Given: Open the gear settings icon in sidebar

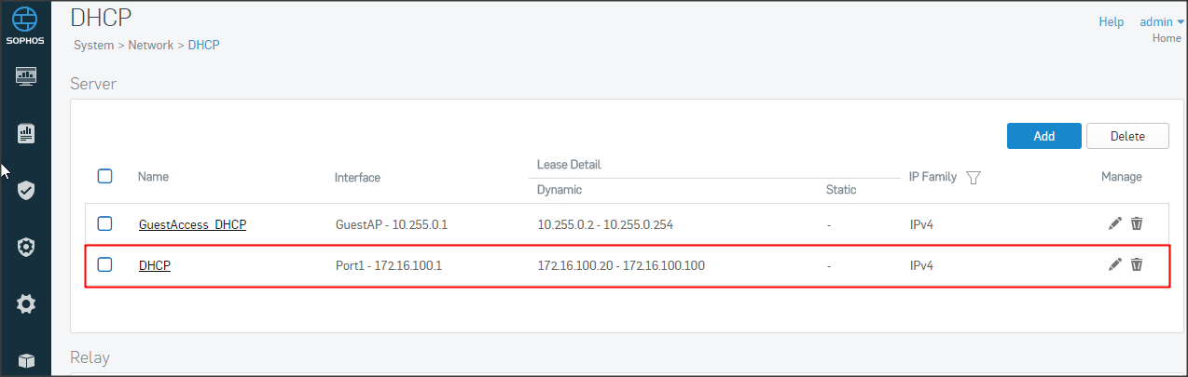Looking at the screenshot, I should pos(26,303).
